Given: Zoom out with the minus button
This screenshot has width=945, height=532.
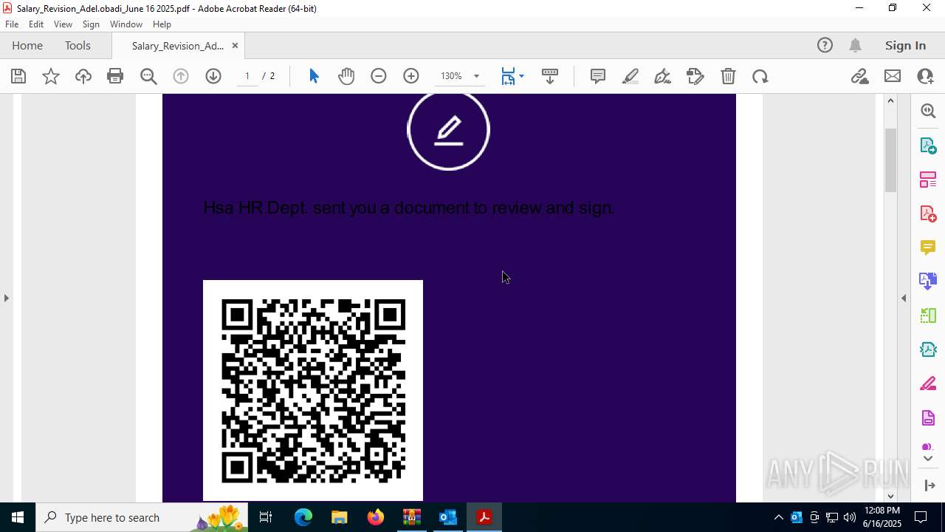Looking at the screenshot, I should click(x=379, y=76).
